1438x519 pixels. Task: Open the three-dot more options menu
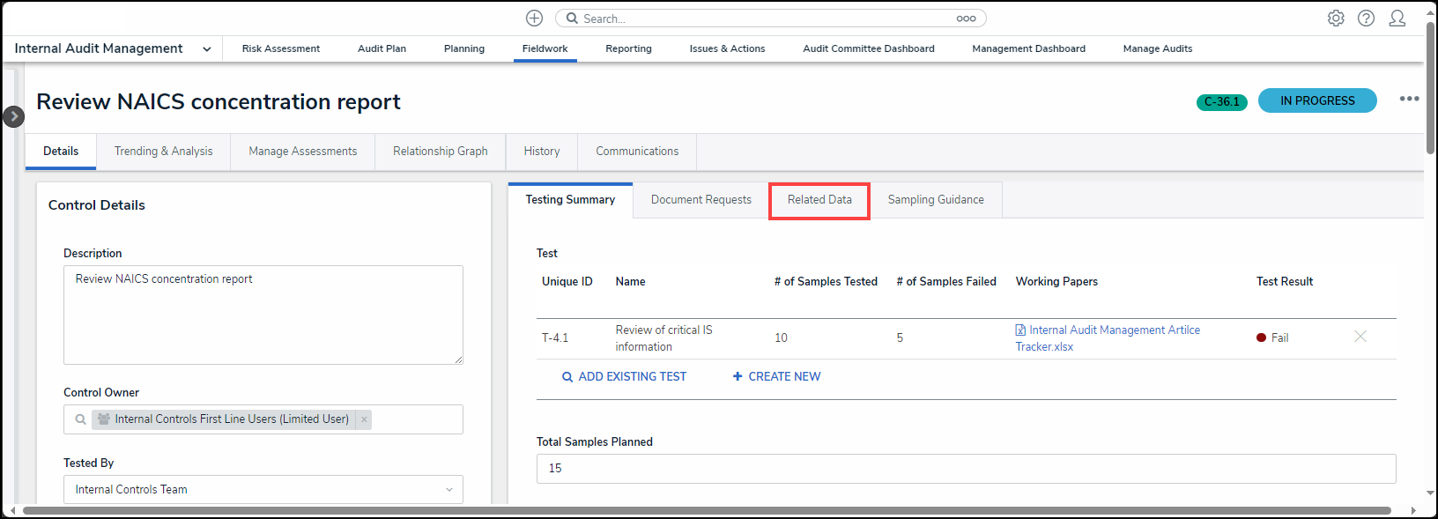click(1409, 99)
